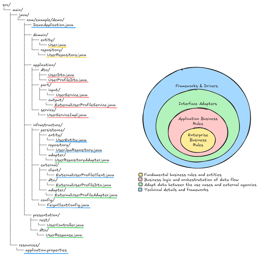Screen dimensions: 259x256
Task: Select the domain/ folder
Action: tap(41, 35)
